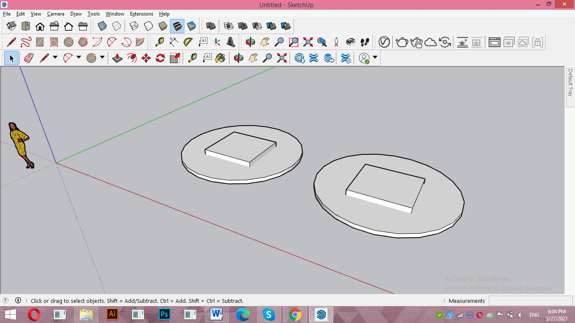
Task: Select the Scale tool
Action: click(x=175, y=58)
